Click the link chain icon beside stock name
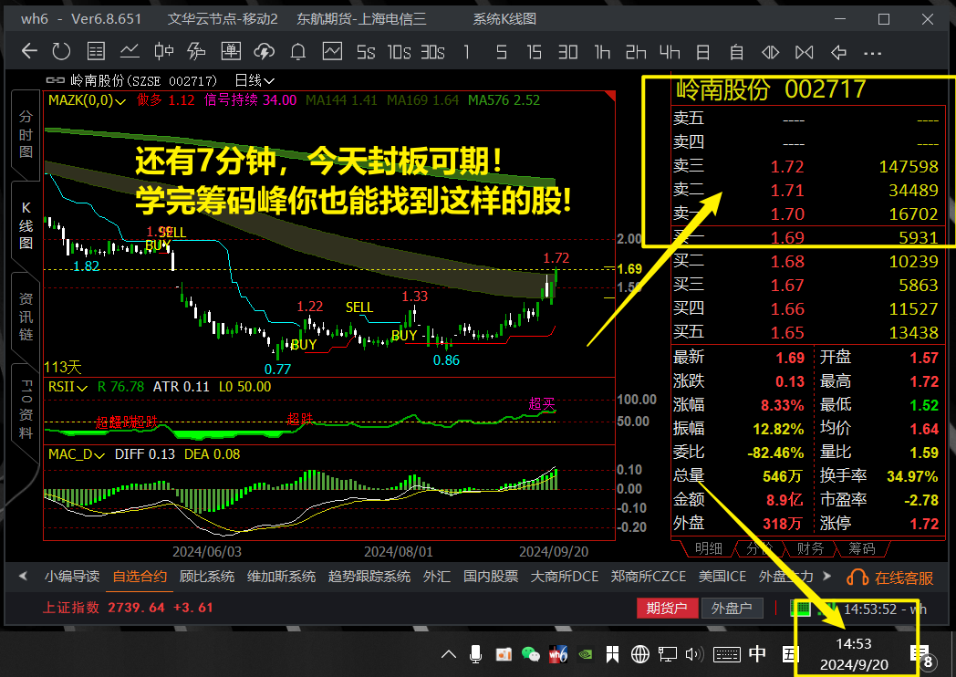This screenshot has height=677, width=956. (55, 80)
